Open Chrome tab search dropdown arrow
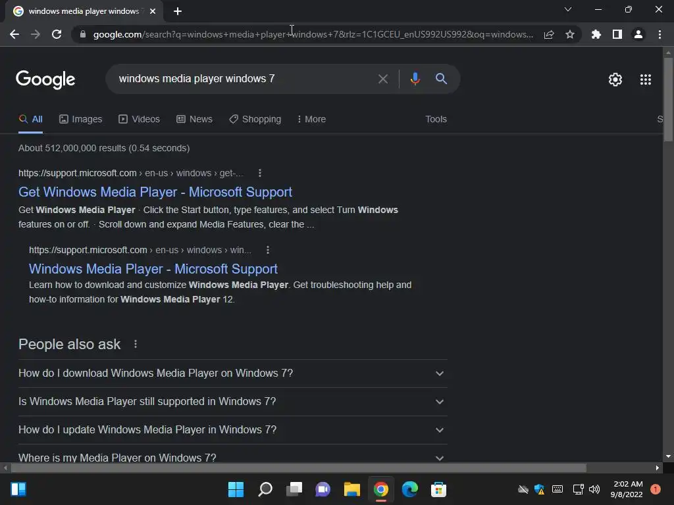674x505 pixels. tap(568, 9)
